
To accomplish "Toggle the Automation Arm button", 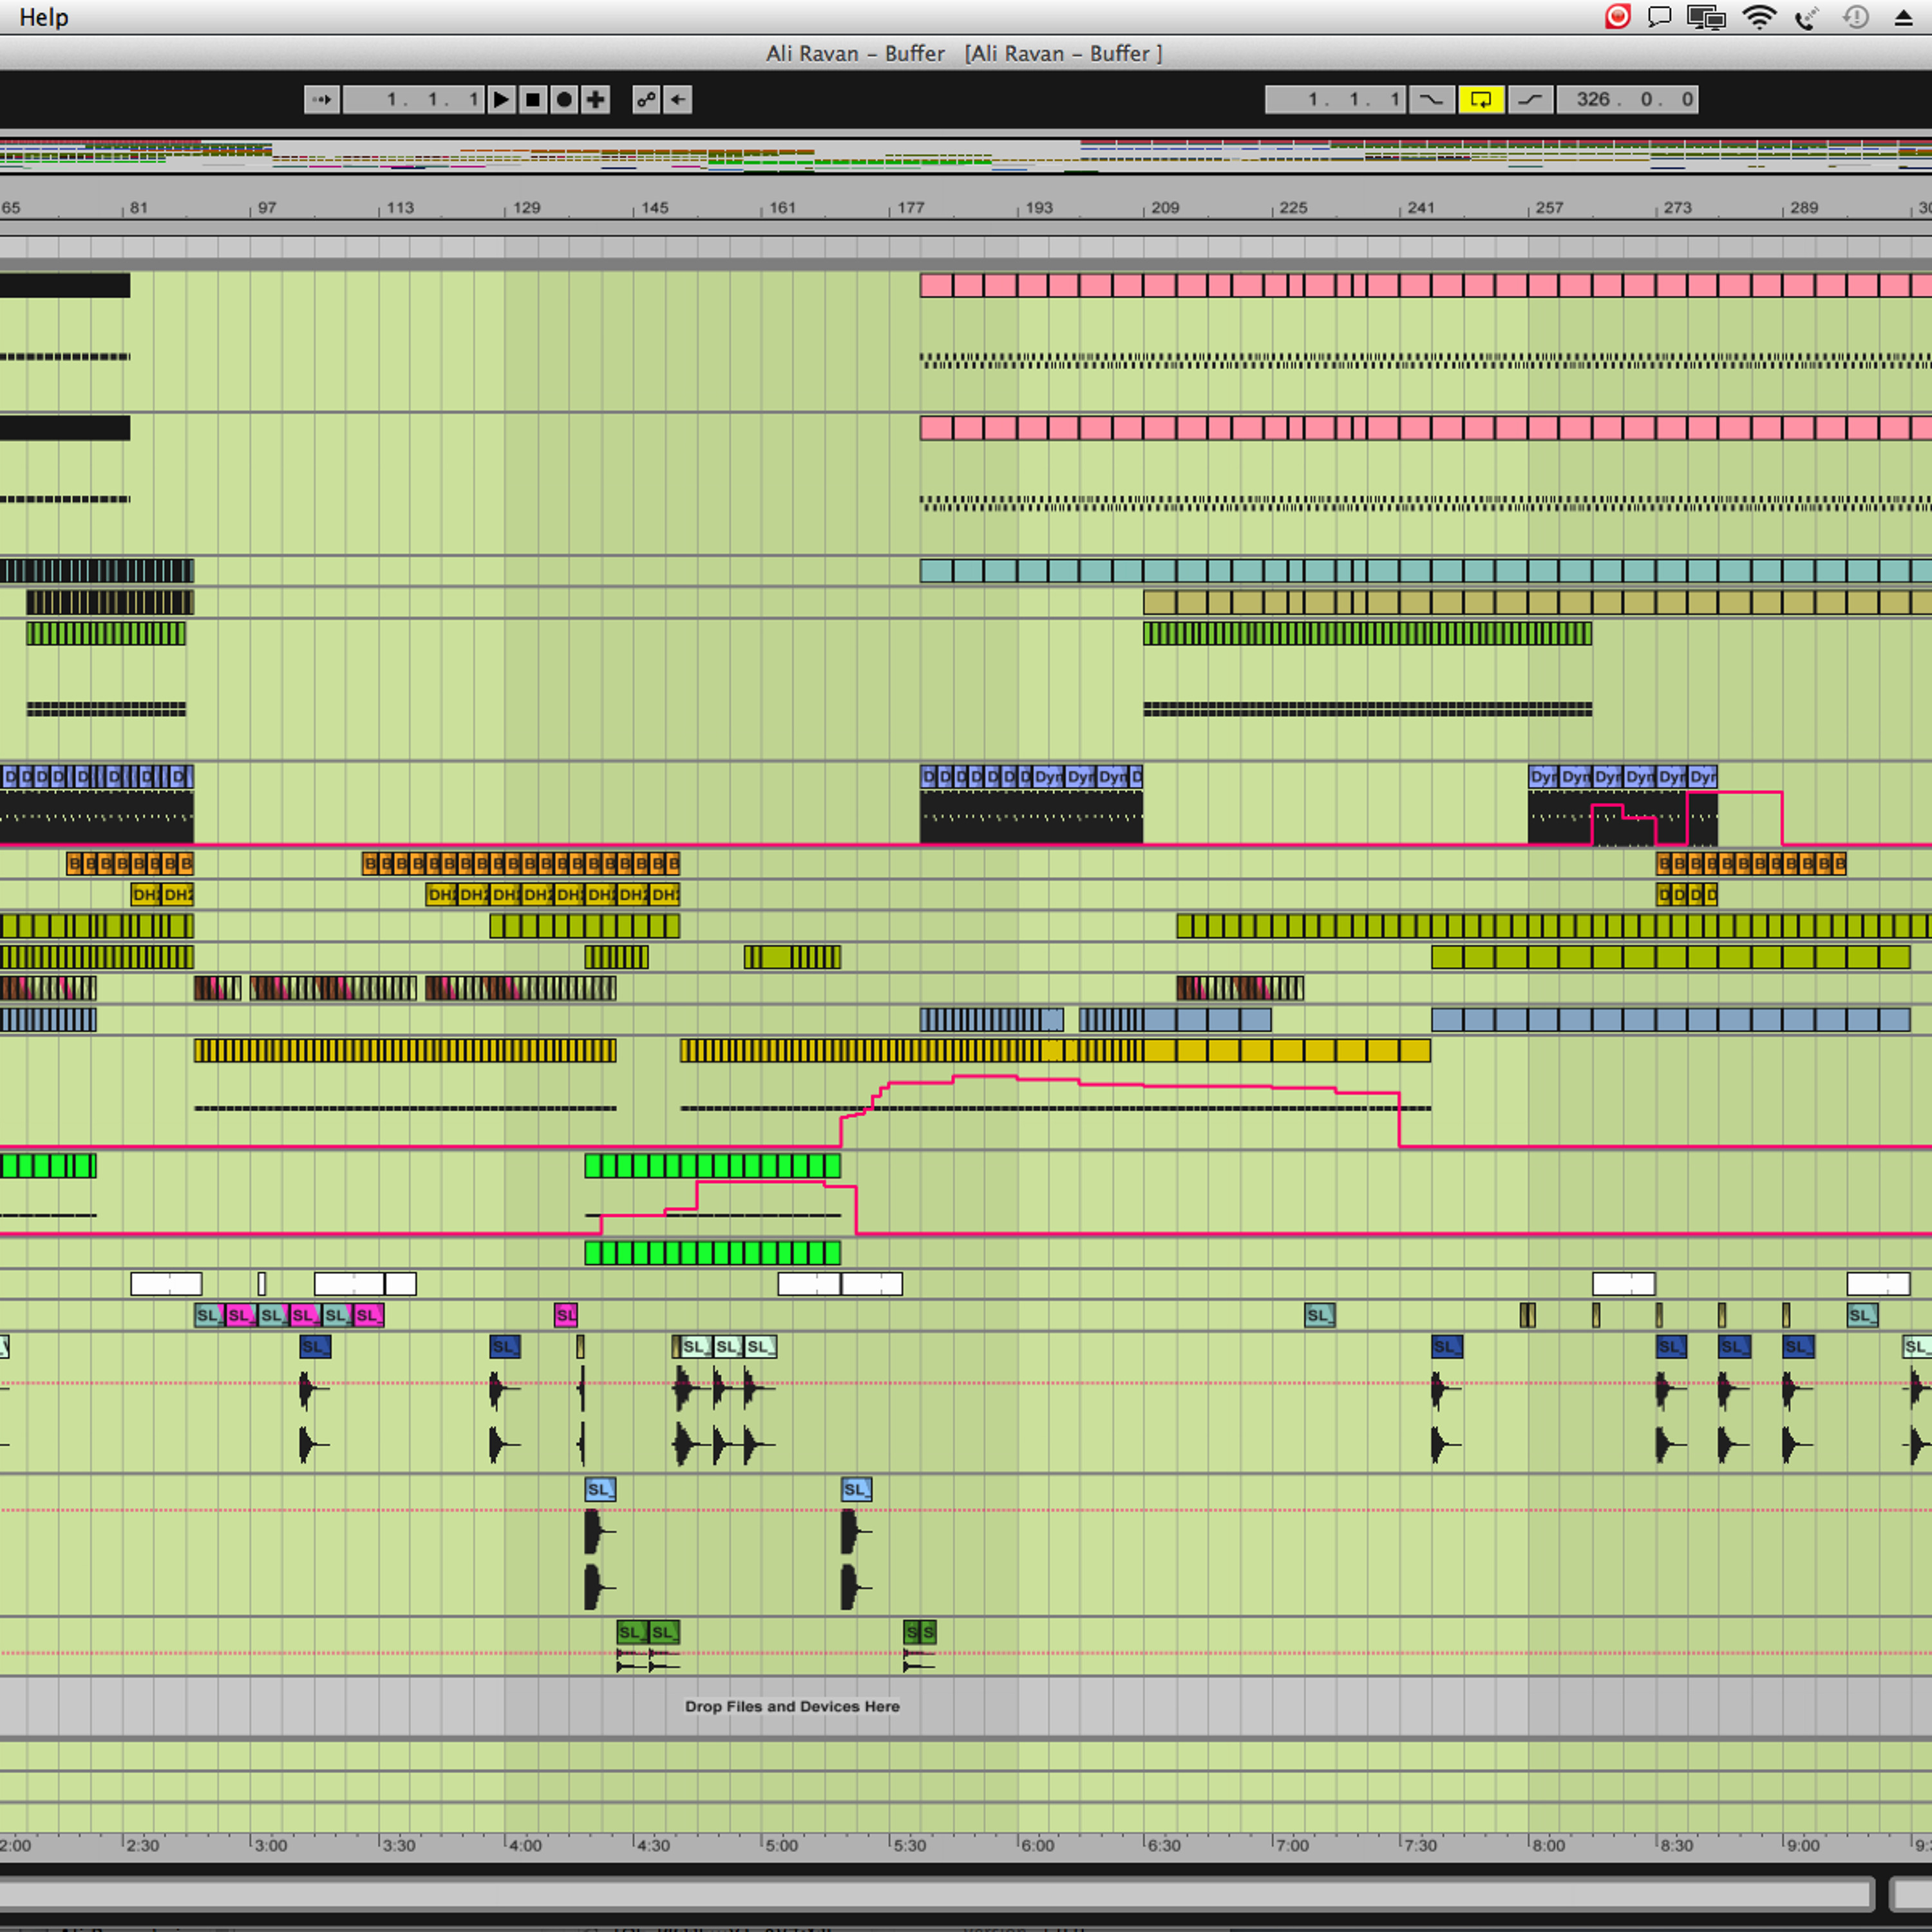I will [x=646, y=99].
